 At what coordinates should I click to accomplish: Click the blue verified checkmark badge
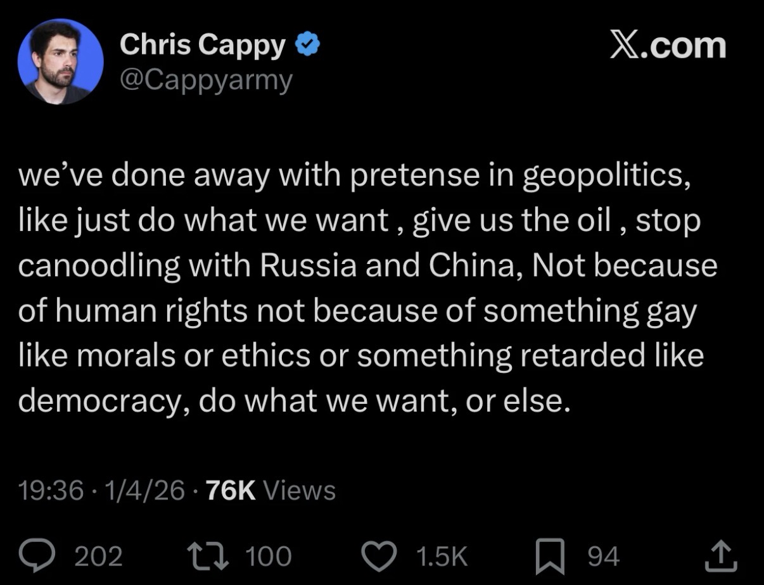[x=307, y=46]
